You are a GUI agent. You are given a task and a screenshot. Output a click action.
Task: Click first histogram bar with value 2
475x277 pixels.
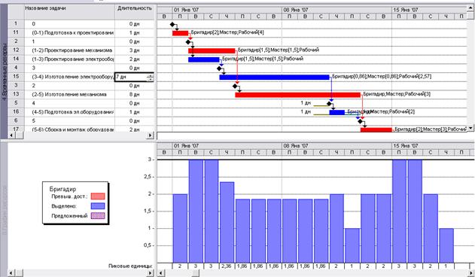pos(180,228)
